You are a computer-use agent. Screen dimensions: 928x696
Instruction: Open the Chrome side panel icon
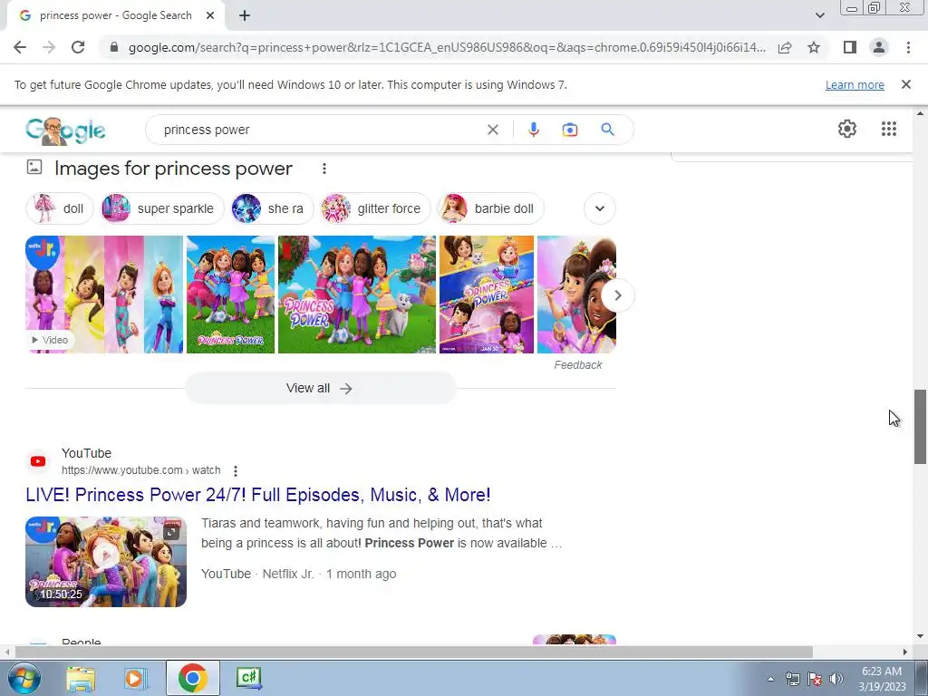[x=850, y=47]
